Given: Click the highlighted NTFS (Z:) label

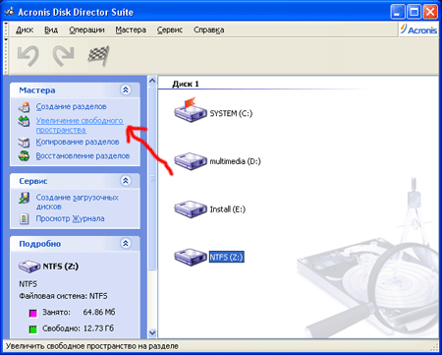Looking at the screenshot, I should [227, 257].
